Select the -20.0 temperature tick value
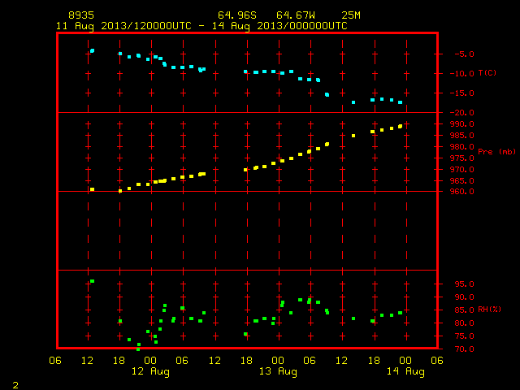This screenshot has height=390, width=520. point(462,113)
